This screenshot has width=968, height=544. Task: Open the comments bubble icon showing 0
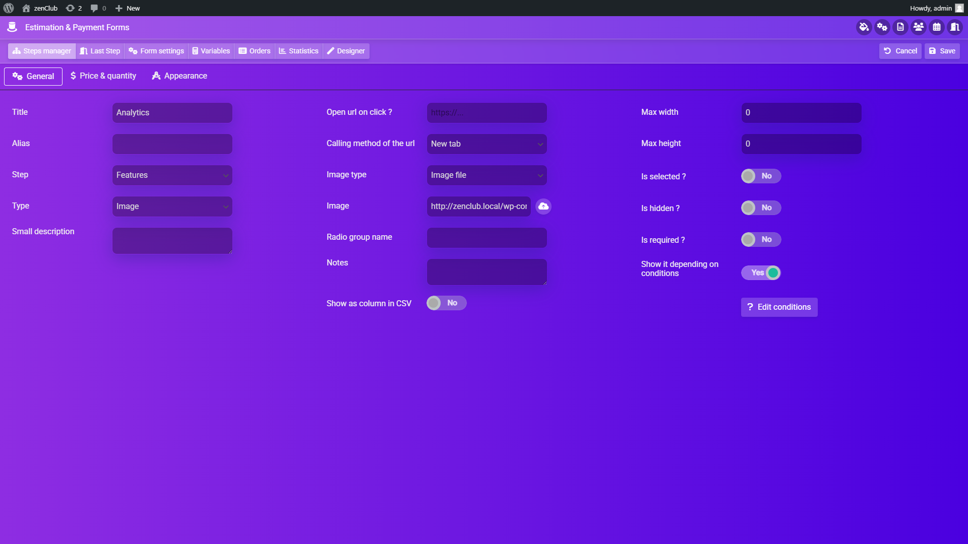click(98, 8)
